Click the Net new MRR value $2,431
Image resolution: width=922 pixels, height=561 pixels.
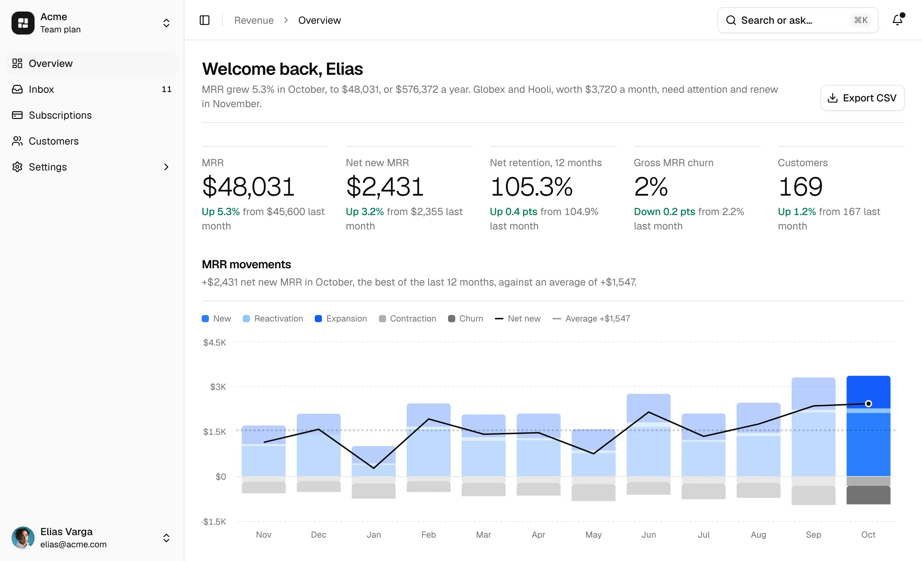coord(385,186)
